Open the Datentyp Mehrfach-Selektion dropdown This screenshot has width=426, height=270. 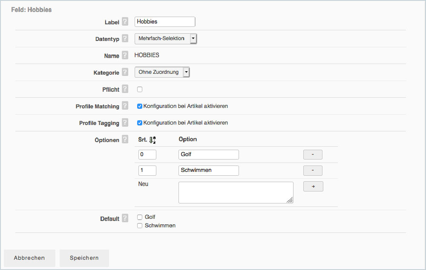click(x=166, y=39)
